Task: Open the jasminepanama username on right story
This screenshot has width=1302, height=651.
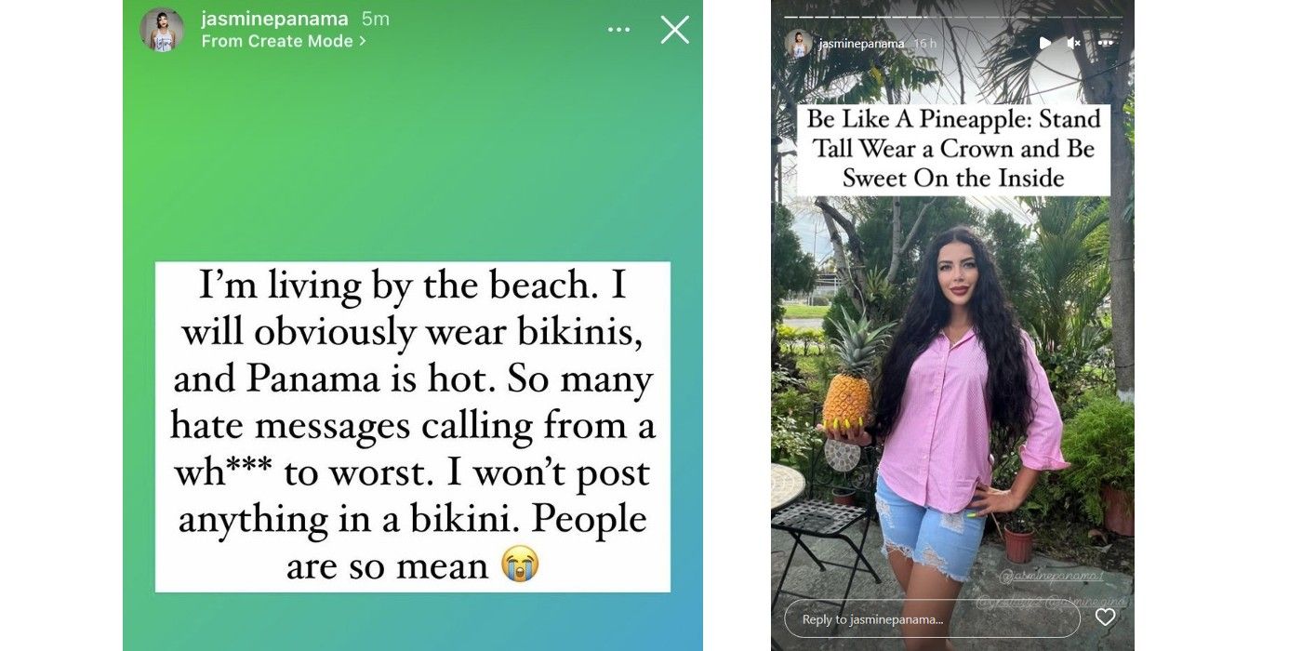Action: (x=861, y=44)
